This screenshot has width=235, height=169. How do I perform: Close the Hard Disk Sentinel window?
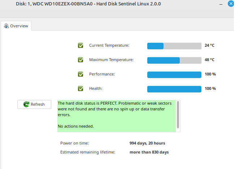coord(231,4)
